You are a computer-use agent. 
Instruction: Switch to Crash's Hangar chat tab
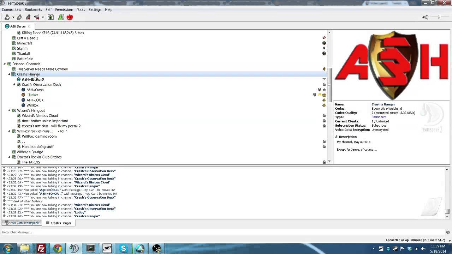click(x=58, y=223)
